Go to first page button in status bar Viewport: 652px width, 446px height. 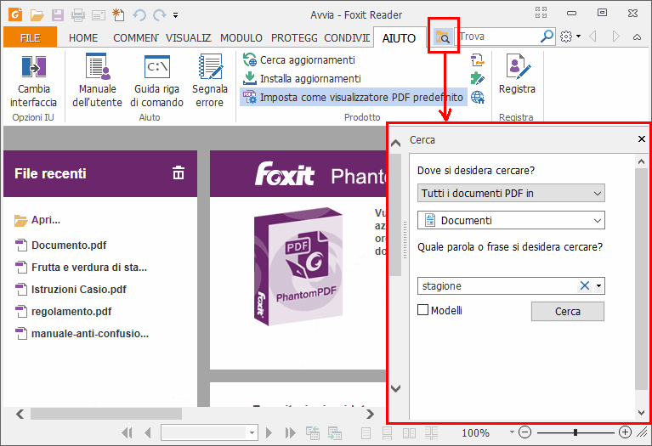pos(127,433)
